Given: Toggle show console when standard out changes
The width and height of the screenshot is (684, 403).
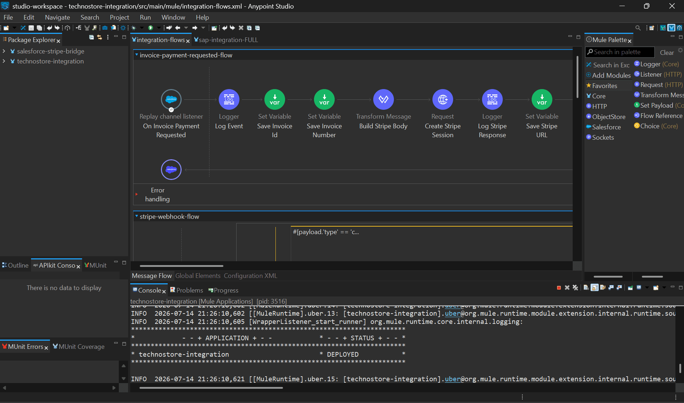Looking at the screenshot, I should pos(611,288).
